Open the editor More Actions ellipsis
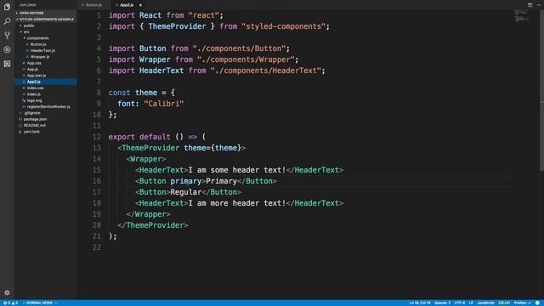Viewport: 544px width, 306px height. pos(539,5)
